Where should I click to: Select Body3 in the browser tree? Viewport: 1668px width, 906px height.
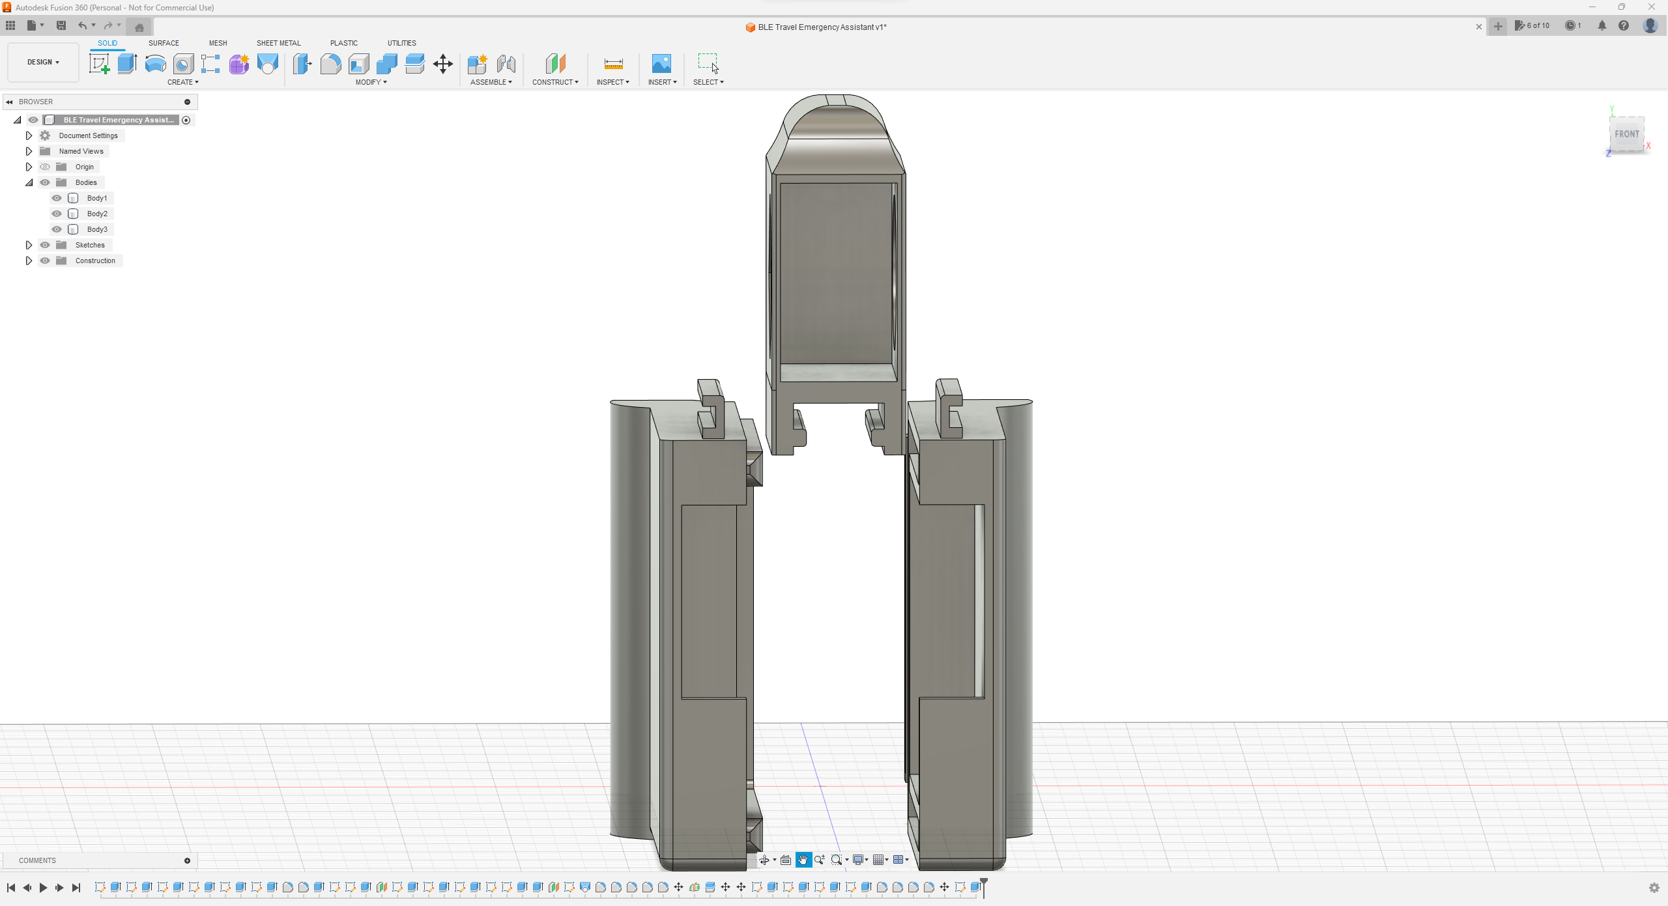coord(96,229)
